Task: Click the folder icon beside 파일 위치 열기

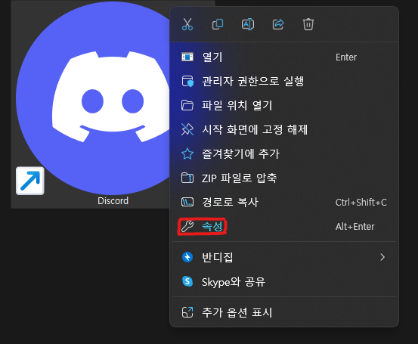Action: [x=187, y=105]
